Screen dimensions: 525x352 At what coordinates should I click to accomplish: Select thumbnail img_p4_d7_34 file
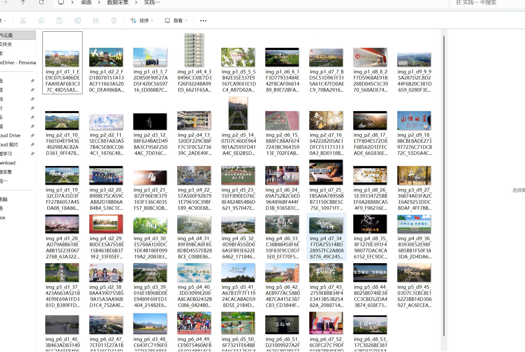(x=326, y=224)
